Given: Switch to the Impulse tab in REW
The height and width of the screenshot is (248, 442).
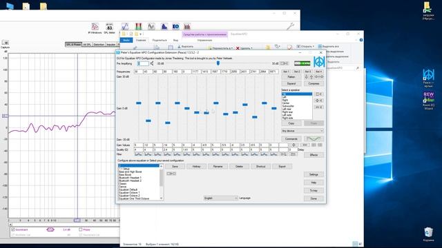Looking at the screenshot, I should tap(111, 44).
